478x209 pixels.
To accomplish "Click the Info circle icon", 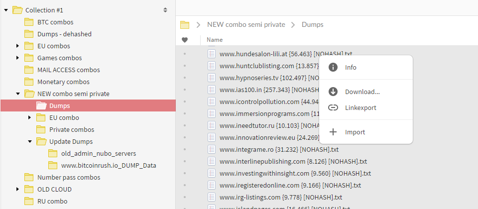I will (x=333, y=67).
